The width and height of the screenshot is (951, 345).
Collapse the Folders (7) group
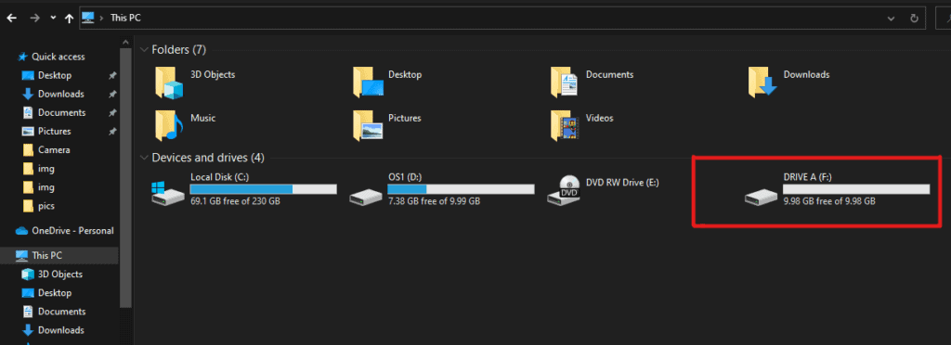(x=144, y=50)
